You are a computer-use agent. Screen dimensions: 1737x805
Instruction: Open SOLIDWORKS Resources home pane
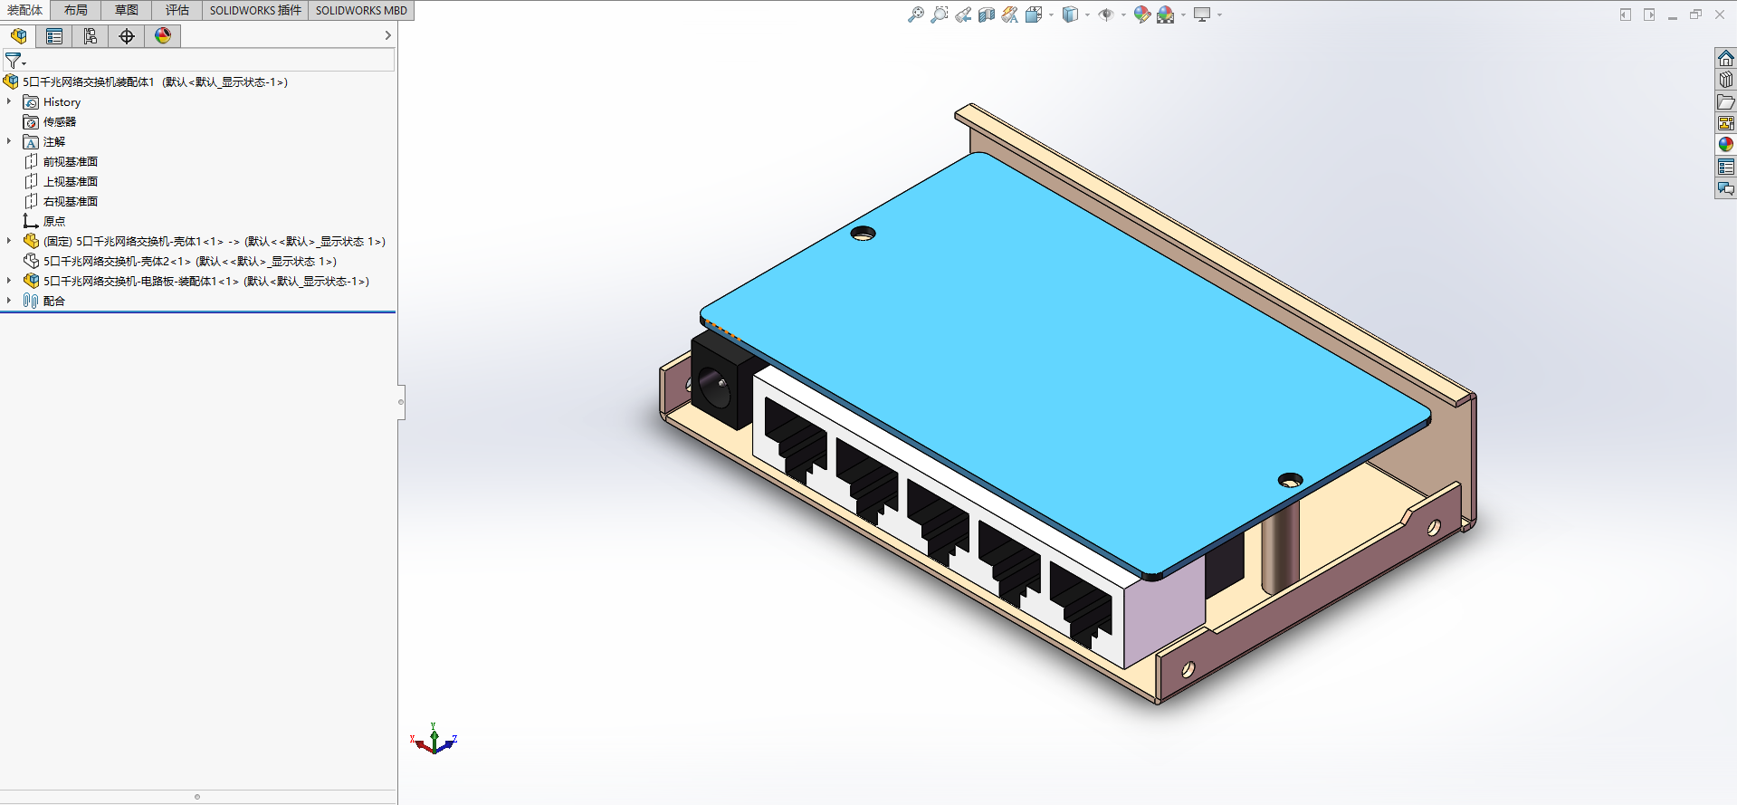click(x=1726, y=58)
